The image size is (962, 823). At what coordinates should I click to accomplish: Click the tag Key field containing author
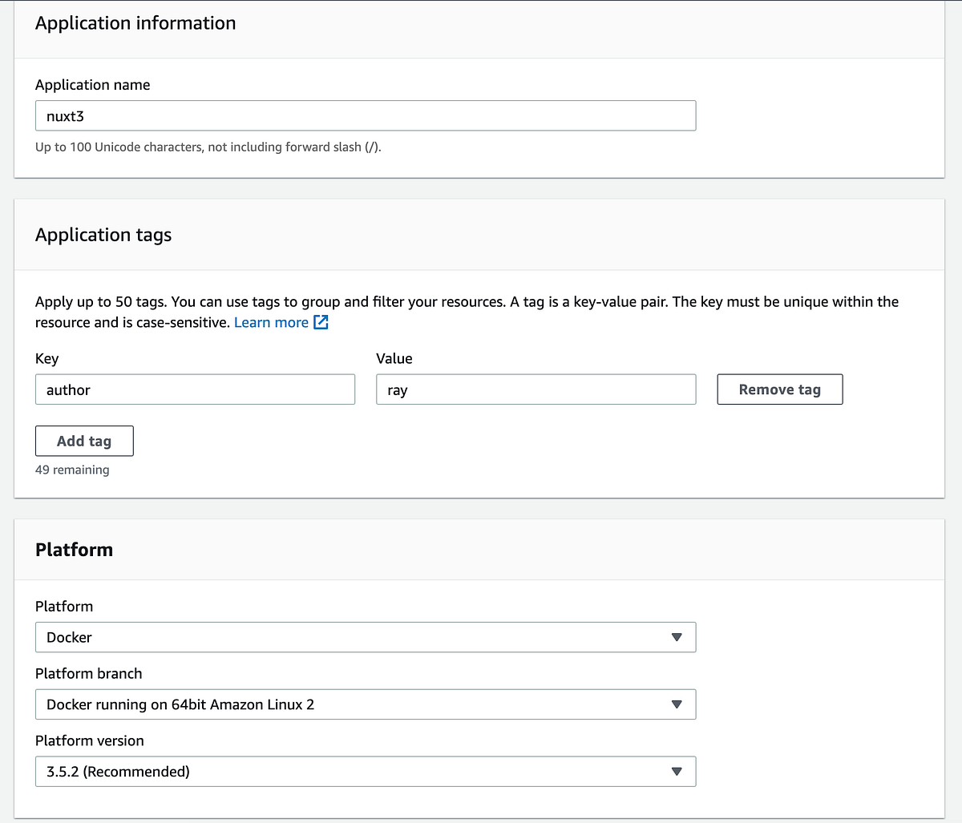pos(195,389)
